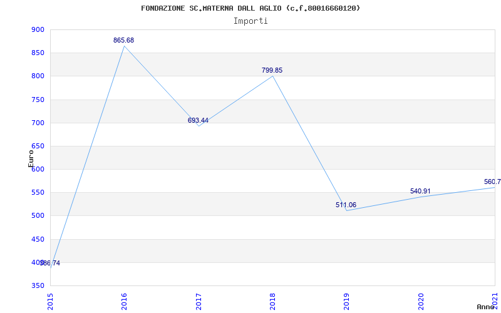Select the 865.68 data label
Screen dimensions: 501x313
(123, 40)
